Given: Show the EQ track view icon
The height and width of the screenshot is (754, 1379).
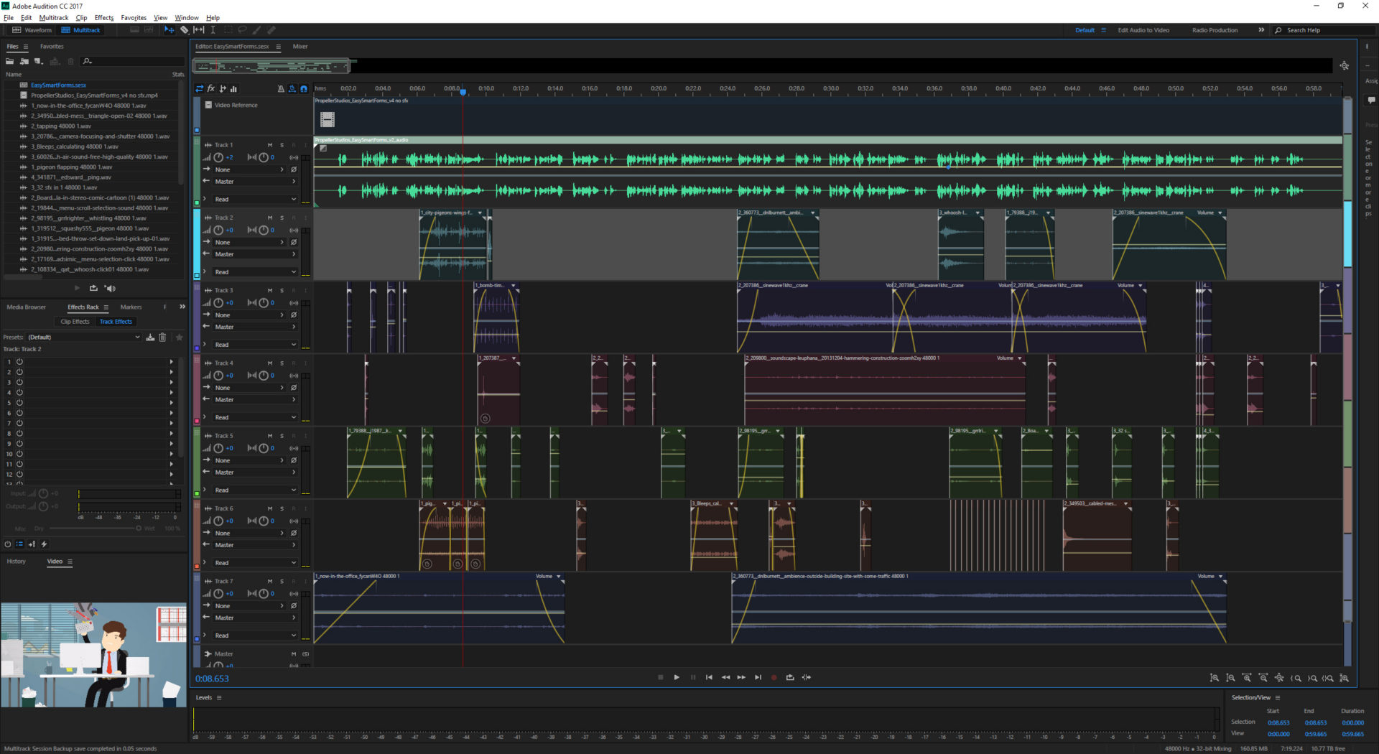Looking at the screenshot, I should [234, 89].
